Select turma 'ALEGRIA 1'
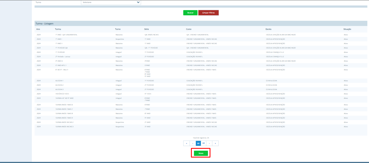 click(59, 81)
